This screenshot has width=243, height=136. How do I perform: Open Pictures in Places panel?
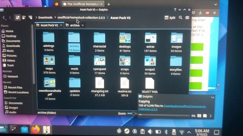(x=9, y=56)
